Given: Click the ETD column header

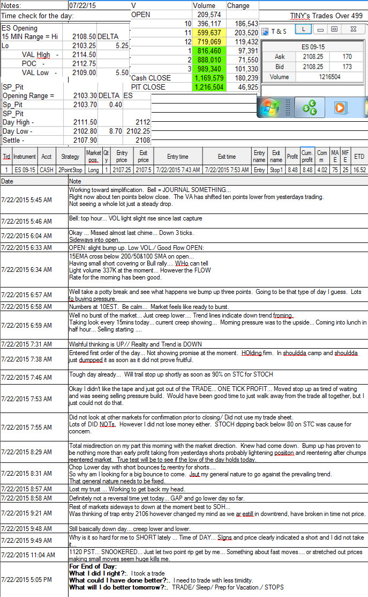Looking at the screenshot, I should pos(359,157).
